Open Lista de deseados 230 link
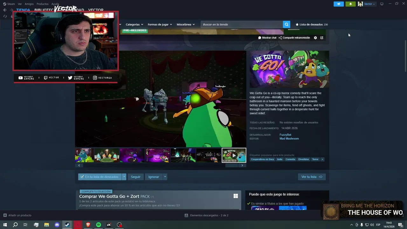Screen dimensions: 407x229 click(x=312, y=24)
